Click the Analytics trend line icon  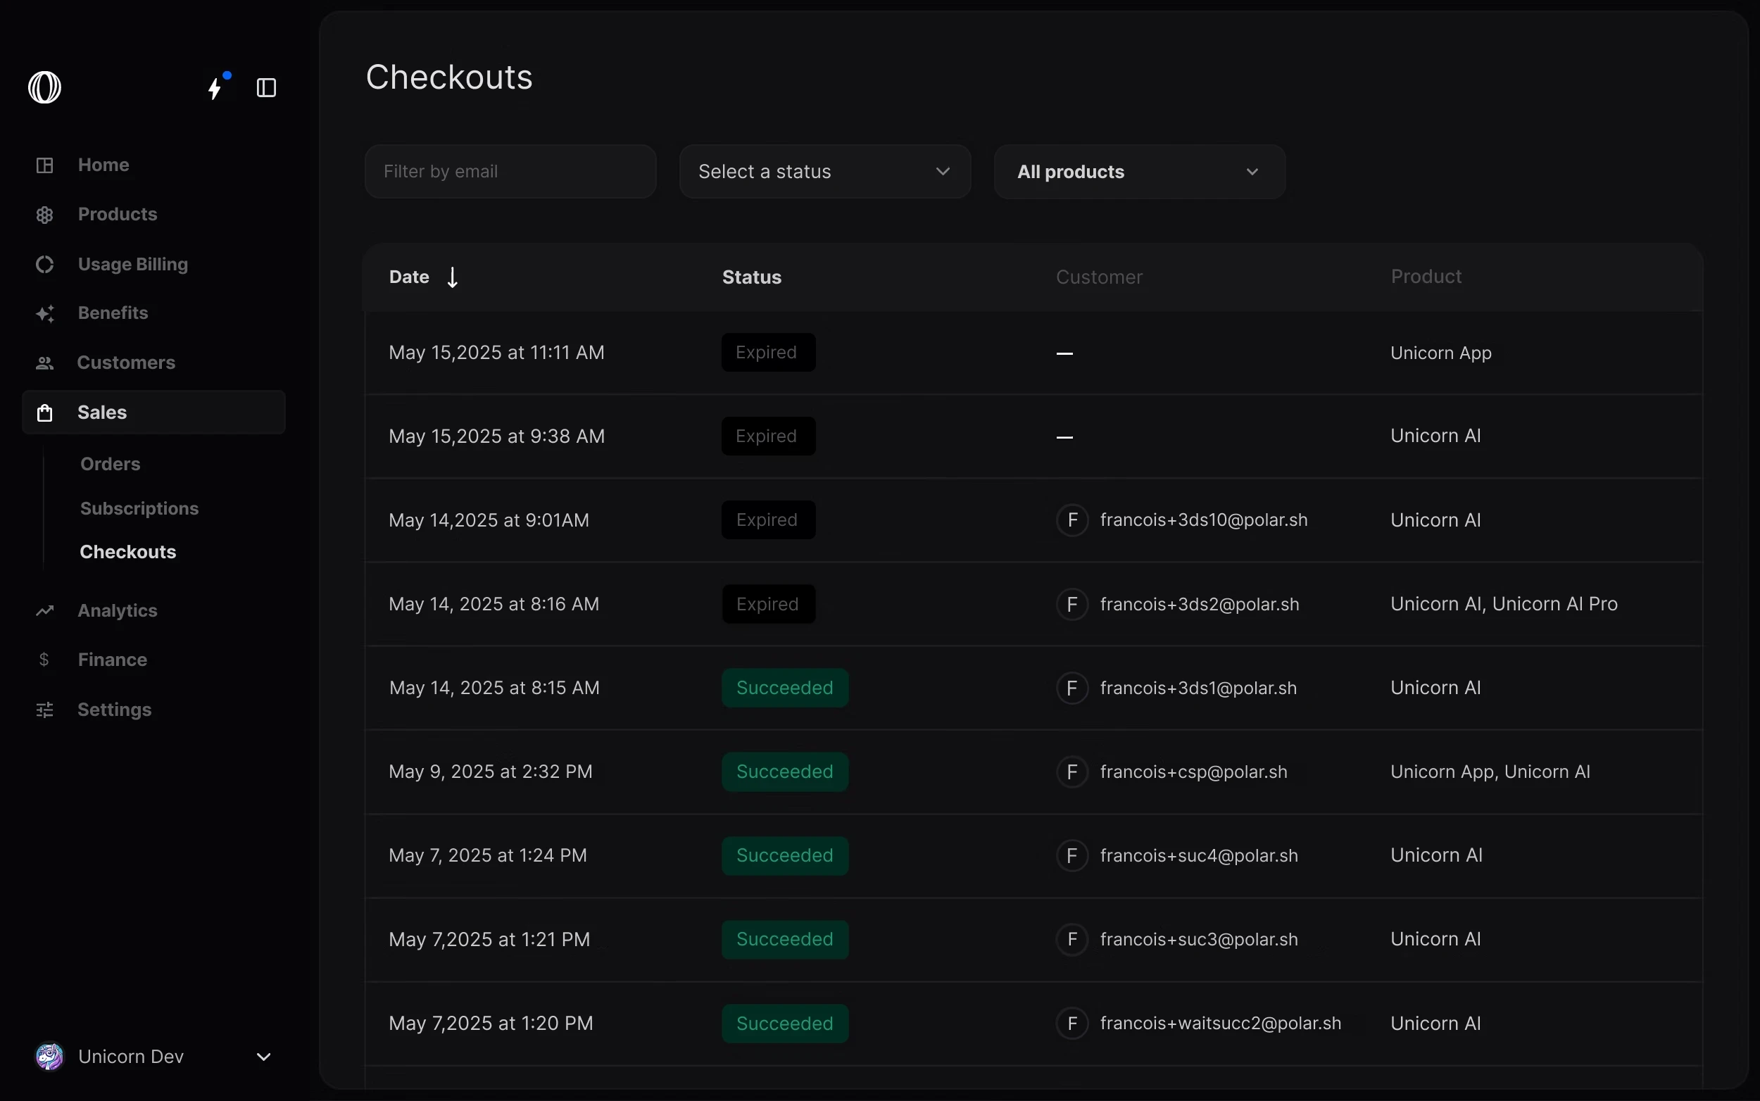[x=44, y=611]
